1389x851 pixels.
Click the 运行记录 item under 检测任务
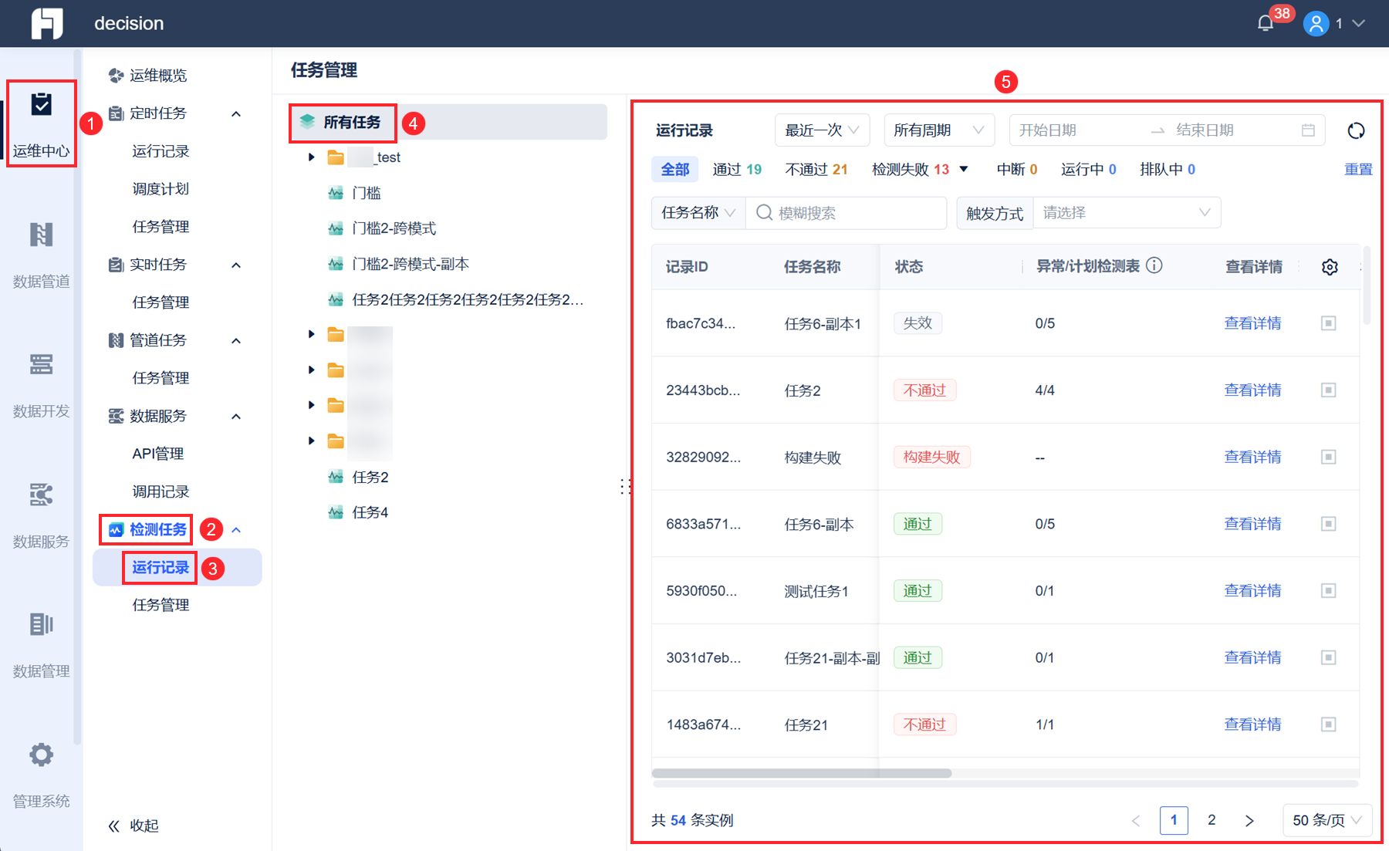[161, 568]
